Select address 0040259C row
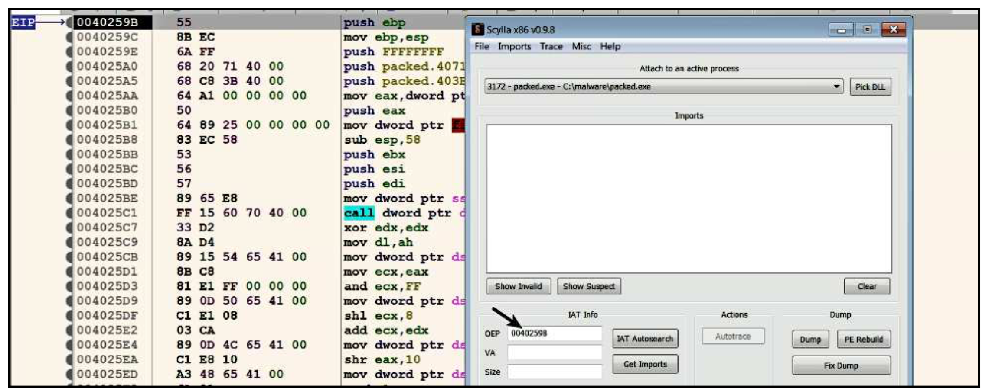The width and height of the screenshot is (992, 391). click(x=108, y=37)
